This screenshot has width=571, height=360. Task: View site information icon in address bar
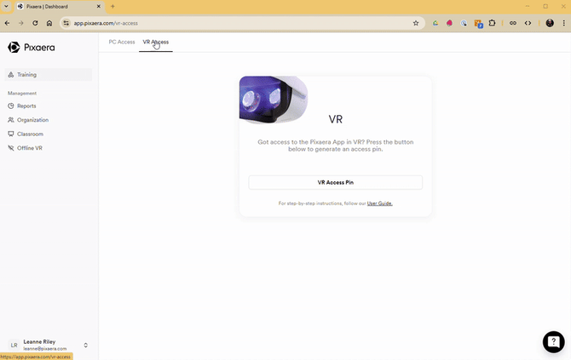click(66, 23)
